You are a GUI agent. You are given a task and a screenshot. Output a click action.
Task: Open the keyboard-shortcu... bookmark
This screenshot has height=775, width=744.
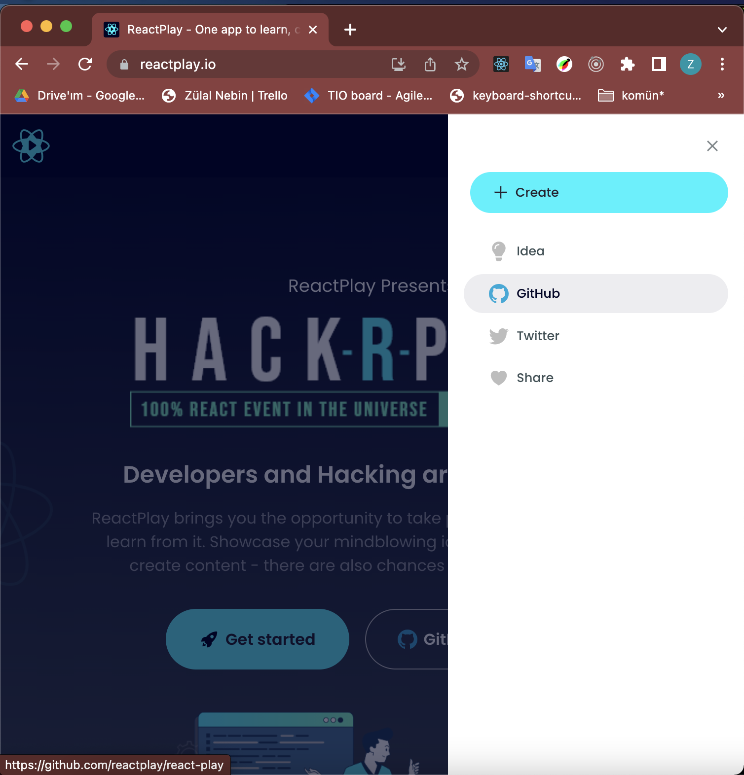516,96
